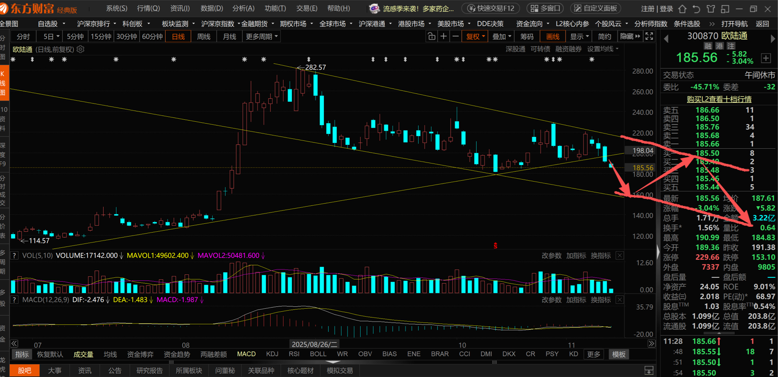
Task: Open the 叠加 overlay dropdown
Action: (502, 37)
